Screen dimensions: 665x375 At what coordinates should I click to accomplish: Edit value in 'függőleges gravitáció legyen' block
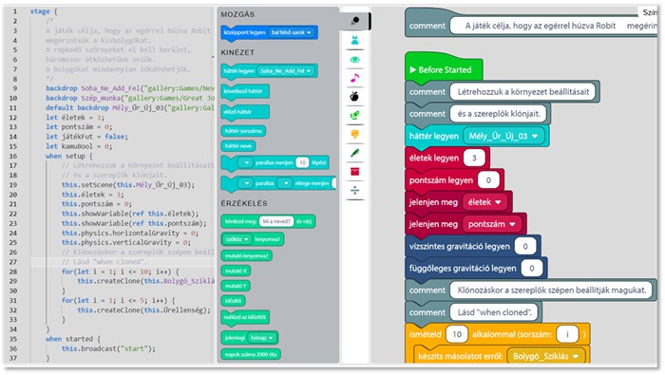pos(531,269)
